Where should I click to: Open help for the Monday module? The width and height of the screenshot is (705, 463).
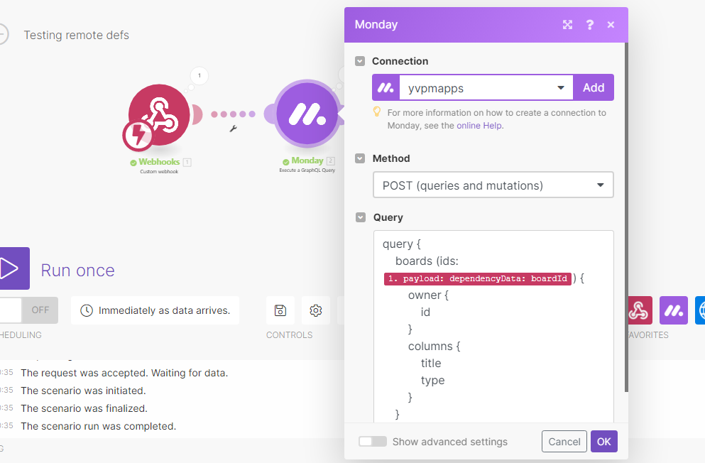point(589,25)
